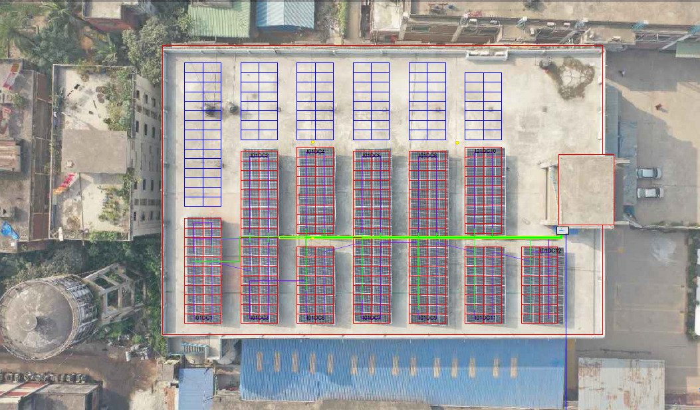The height and width of the screenshot is (410, 700).
Task: Click the I01DC6 string label
Action: coord(372,155)
